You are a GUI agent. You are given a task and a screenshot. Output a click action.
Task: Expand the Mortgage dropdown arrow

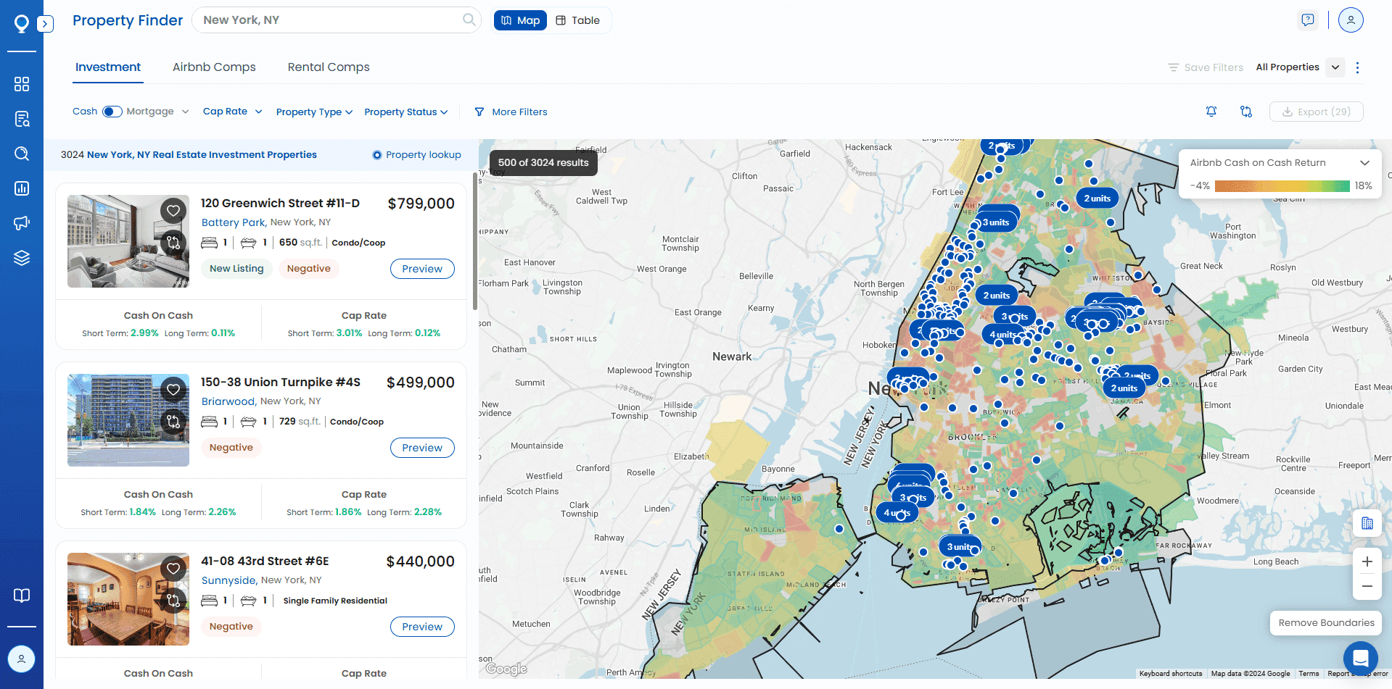[185, 112]
